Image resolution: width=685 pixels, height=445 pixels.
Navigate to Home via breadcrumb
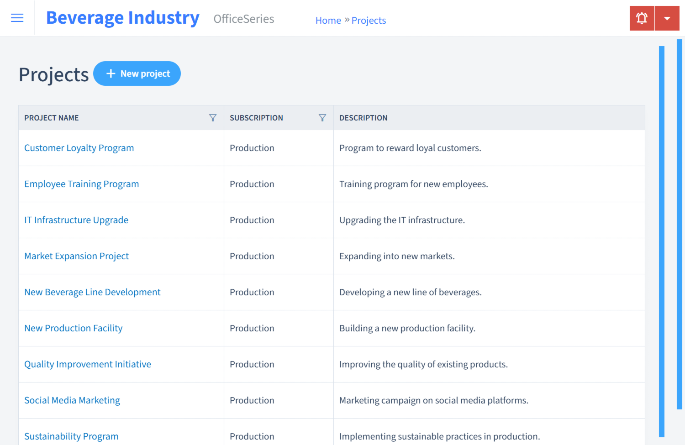(328, 20)
